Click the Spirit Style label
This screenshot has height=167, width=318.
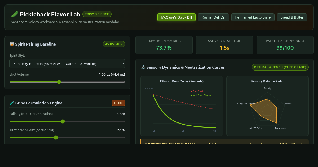(17, 56)
